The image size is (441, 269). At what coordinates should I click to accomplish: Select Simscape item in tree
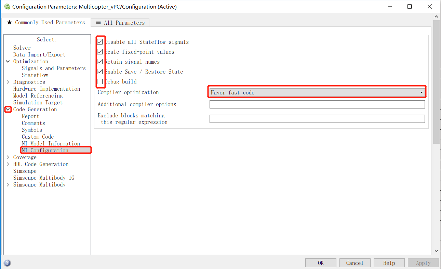25,171
